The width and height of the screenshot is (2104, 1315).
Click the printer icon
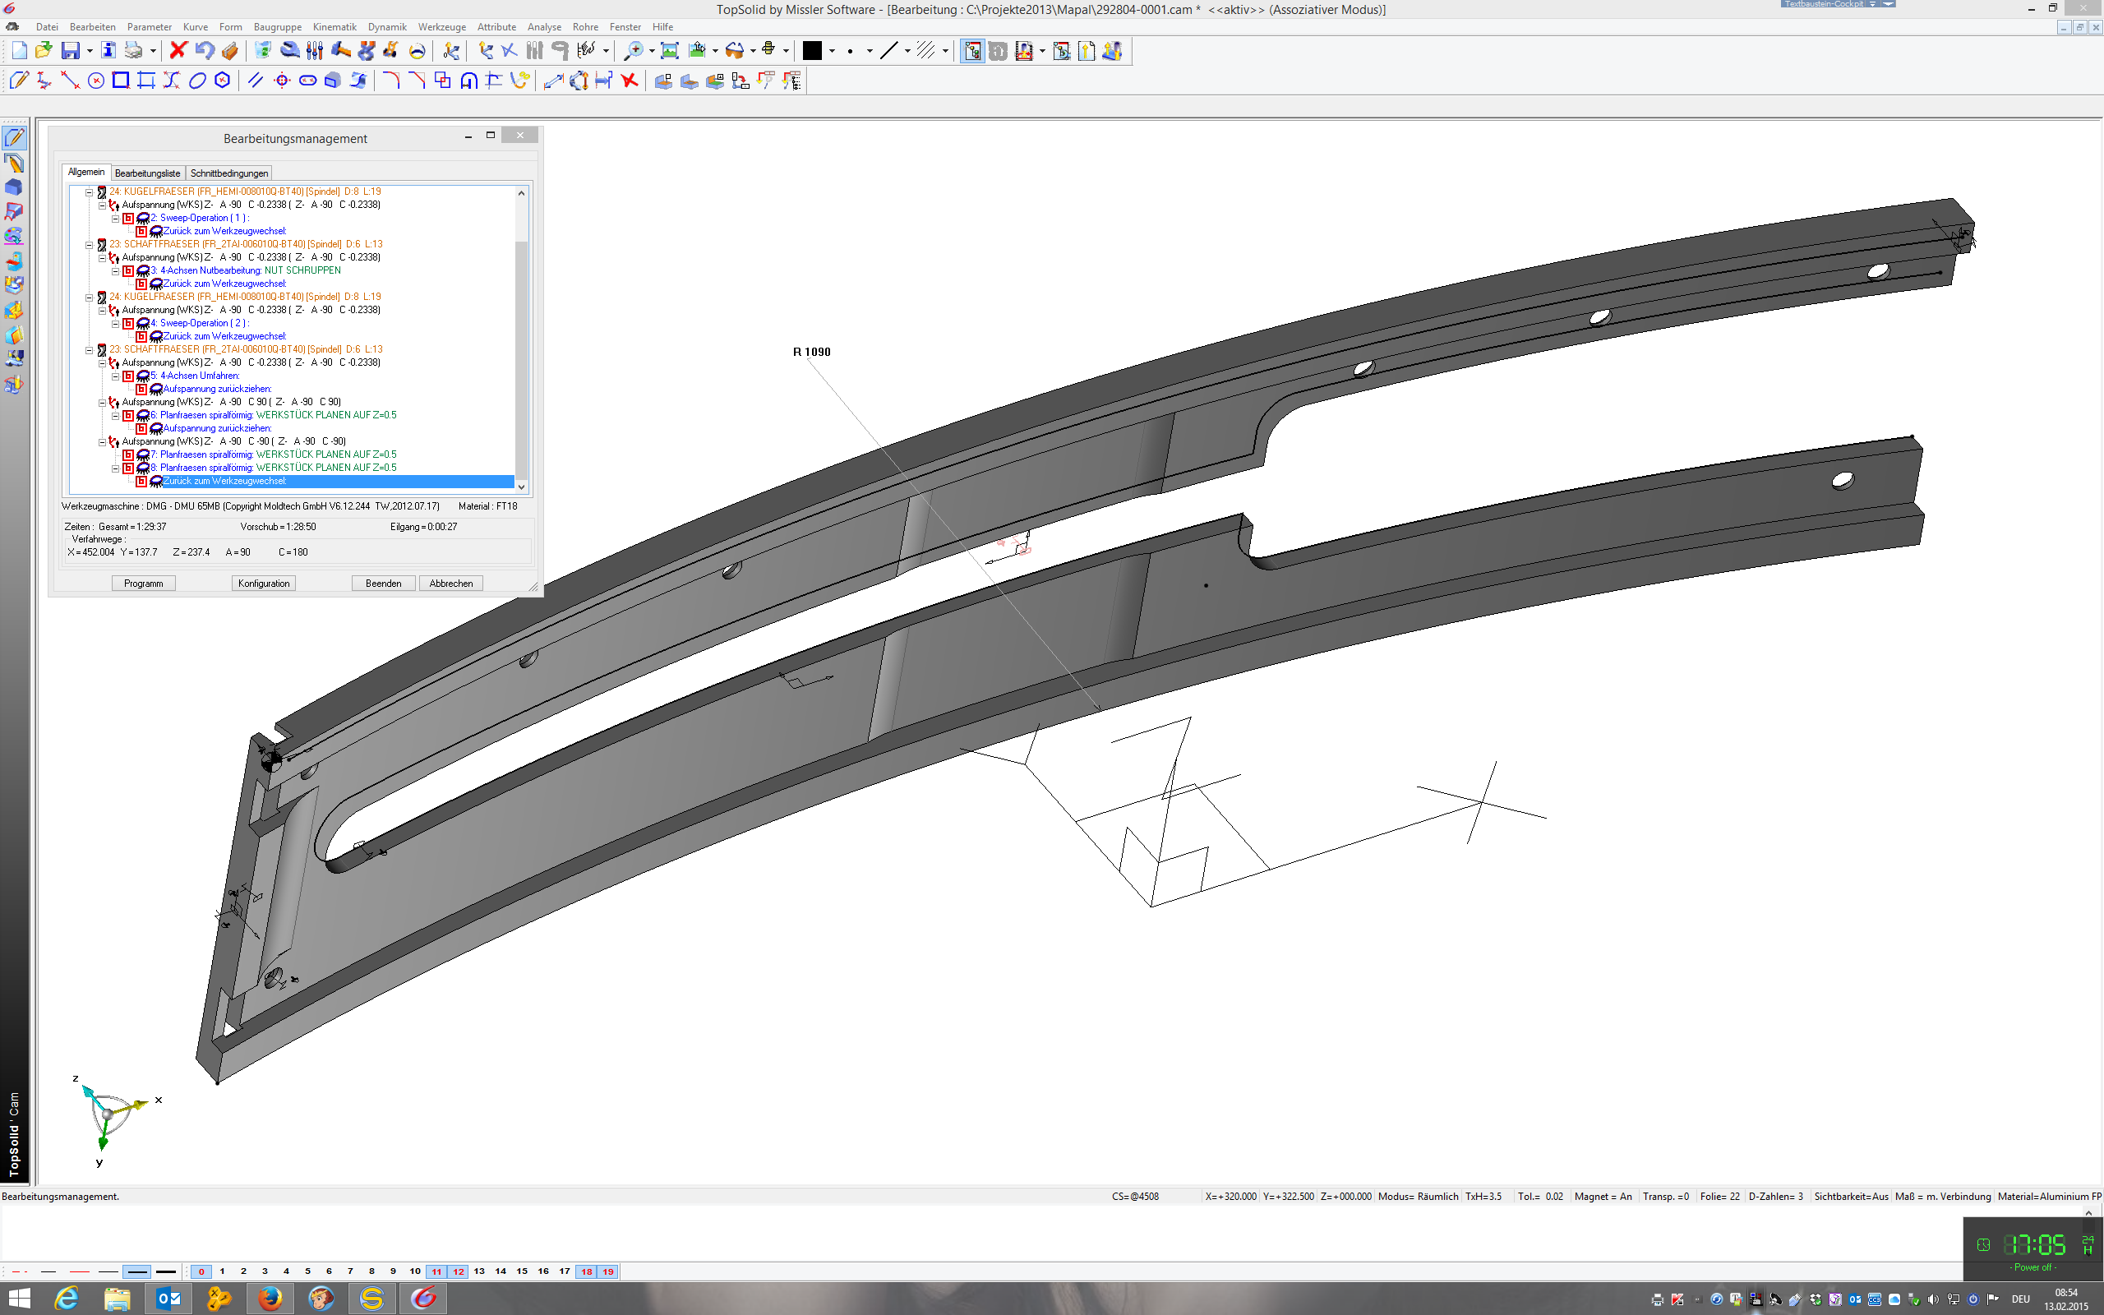[133, 50]
